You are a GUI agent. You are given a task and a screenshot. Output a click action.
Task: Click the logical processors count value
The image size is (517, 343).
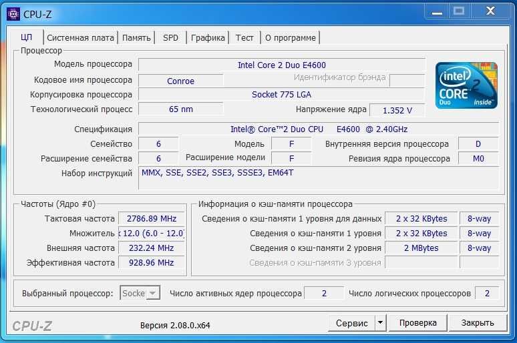pos(487,293)
